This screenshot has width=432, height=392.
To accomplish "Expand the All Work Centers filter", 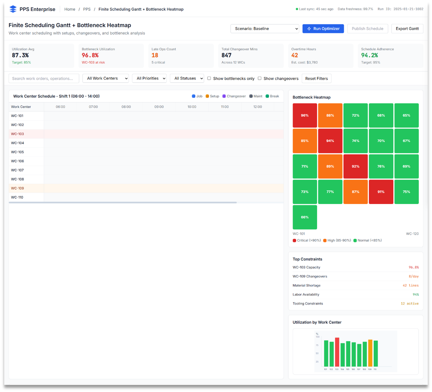I will (x=106, y=78).
